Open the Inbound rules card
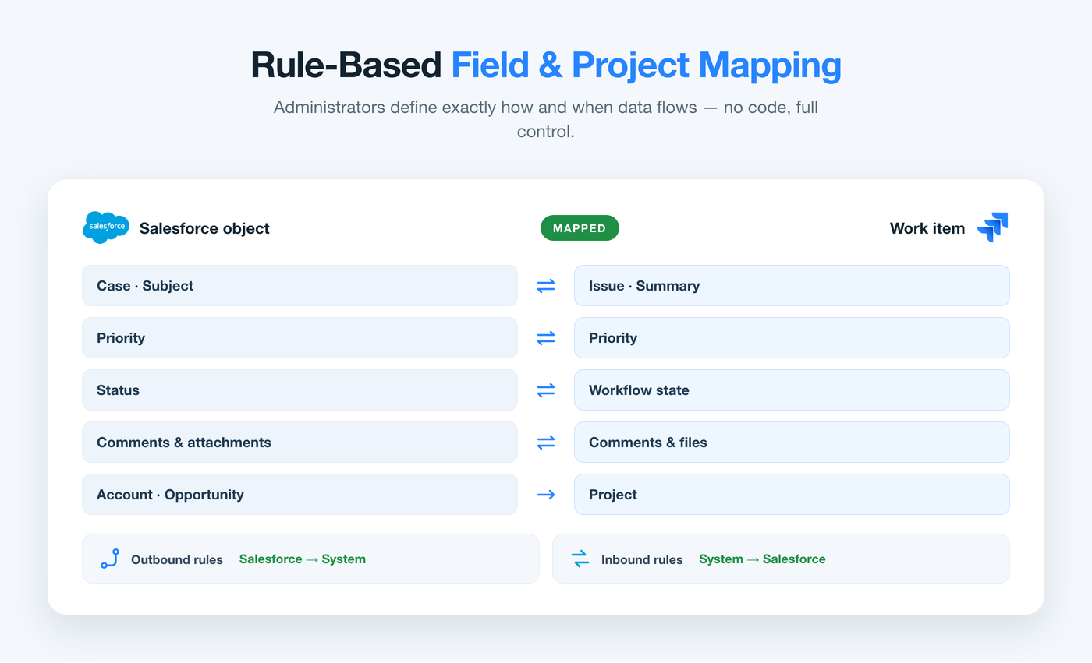The width and height of the screenshot is (1092, 663). [x=781, y=559]
